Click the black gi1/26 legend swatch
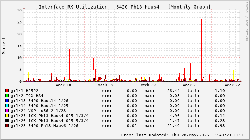The height and width of the screenshot is (140, 250). click(7, 121)
